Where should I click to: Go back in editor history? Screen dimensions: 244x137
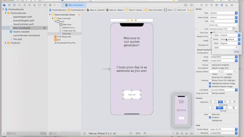(55, 5)
